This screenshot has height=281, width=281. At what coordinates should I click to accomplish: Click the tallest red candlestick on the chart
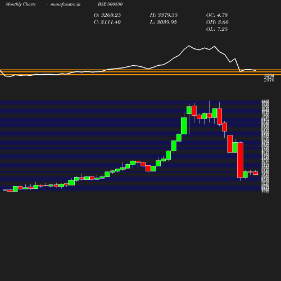[x=240, y=160]
